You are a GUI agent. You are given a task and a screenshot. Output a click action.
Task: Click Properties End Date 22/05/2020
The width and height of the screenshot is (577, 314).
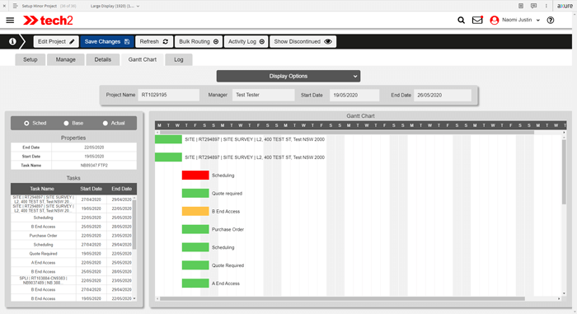[94, 148]
